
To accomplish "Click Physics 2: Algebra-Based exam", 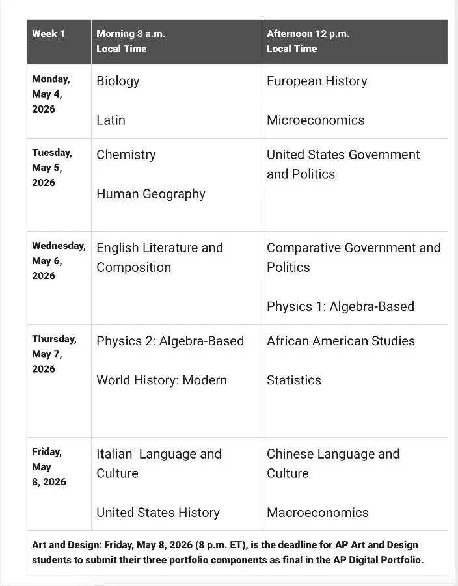I will [170, 341].
